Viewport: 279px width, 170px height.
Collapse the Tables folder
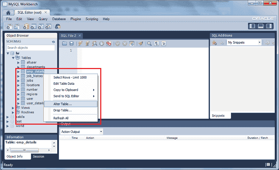click(x=13, y=58)
